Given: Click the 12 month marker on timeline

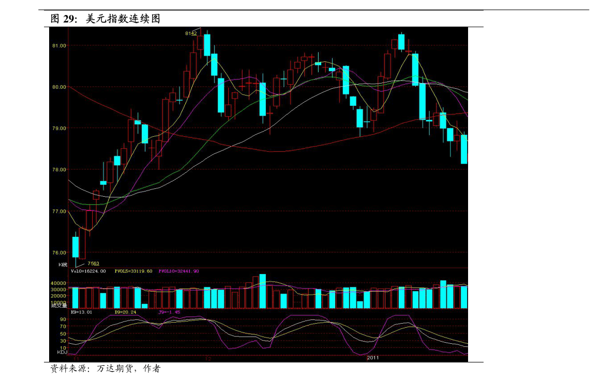Looking at the screenshot, I should pos(207,358).
